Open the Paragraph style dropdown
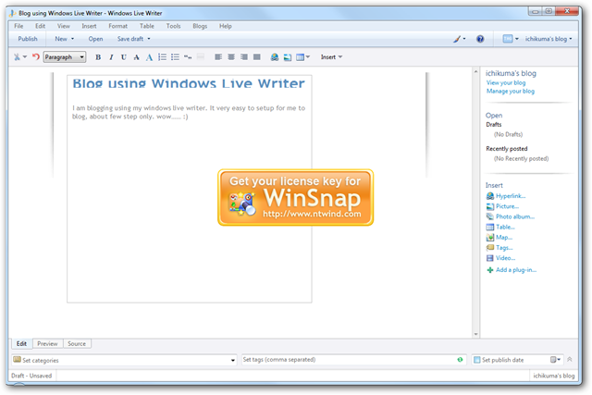The image size is (592, 395). point(64,57)
